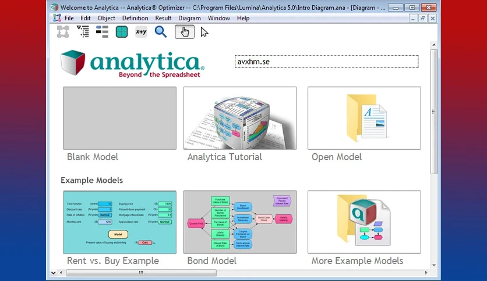Open the Definition menu
The width and height of the screenshot is (487, 281).
pyautogui.click(x=135, y=18)
